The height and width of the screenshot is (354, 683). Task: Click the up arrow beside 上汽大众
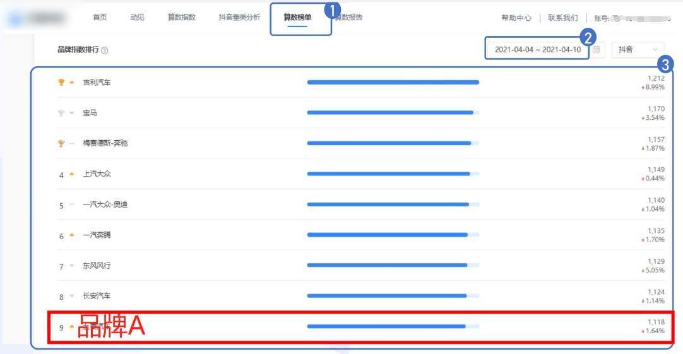72,174
